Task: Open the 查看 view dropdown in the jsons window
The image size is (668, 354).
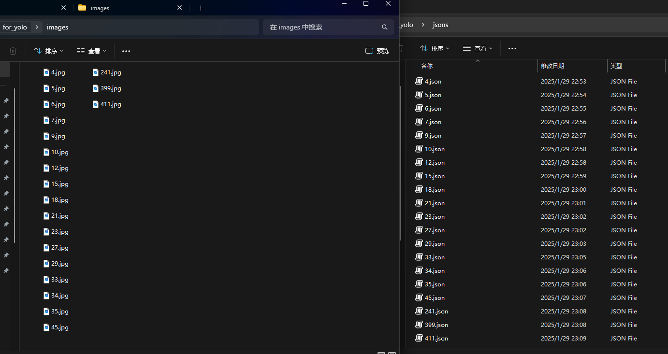Action: click(x=478, y=48)
